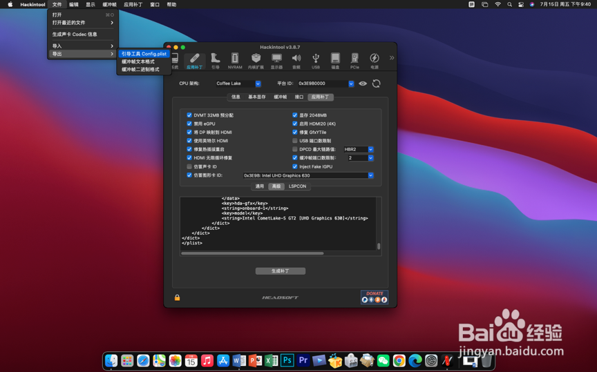
Task: Expand 打开最近的文件 submenu
Action: [x=83, y=23]
